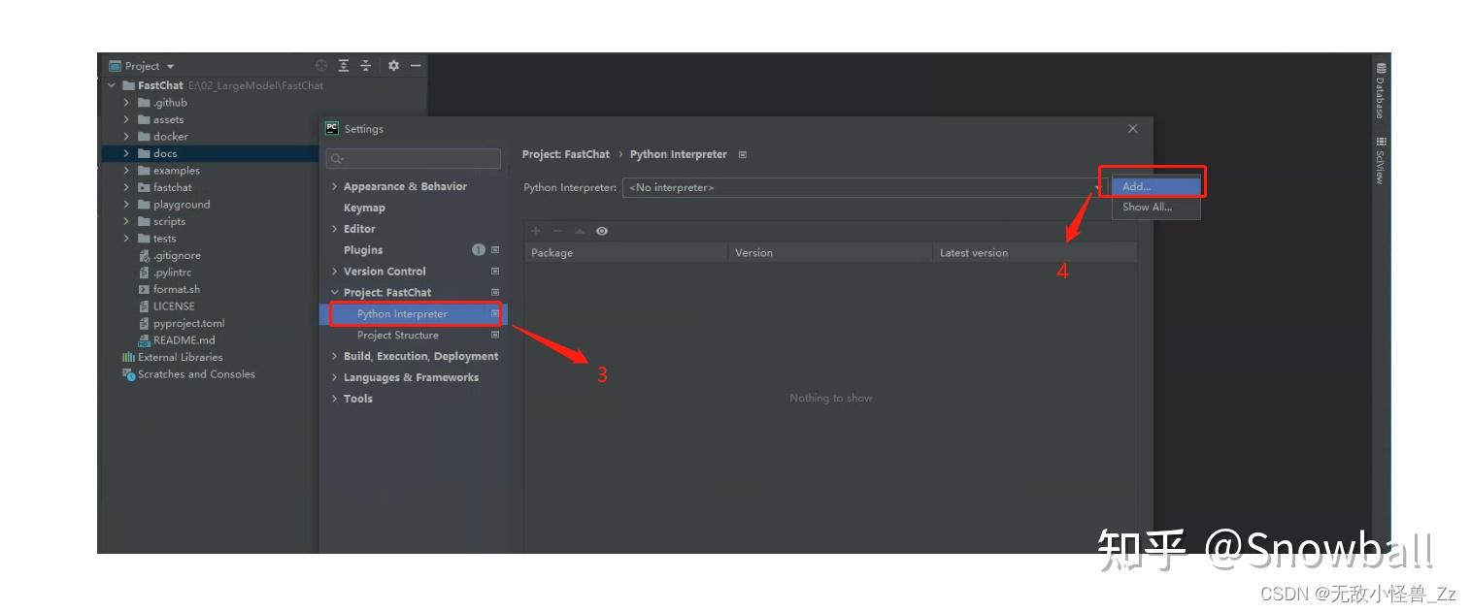Select the LICENSE file
Screen dimensions: 1471x612
tap(173, 306)
